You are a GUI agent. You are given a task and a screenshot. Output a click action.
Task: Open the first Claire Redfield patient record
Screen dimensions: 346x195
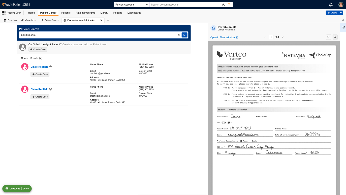point(39,67)
